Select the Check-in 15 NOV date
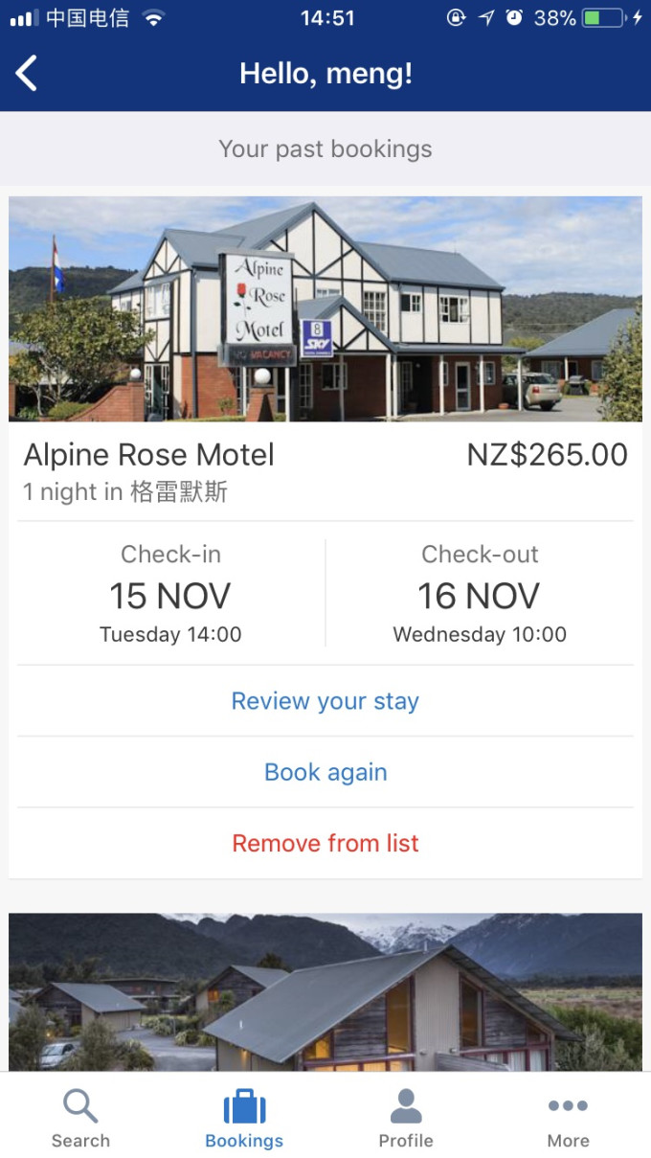This screenshot has height=1158, width=651. [170, 595]
